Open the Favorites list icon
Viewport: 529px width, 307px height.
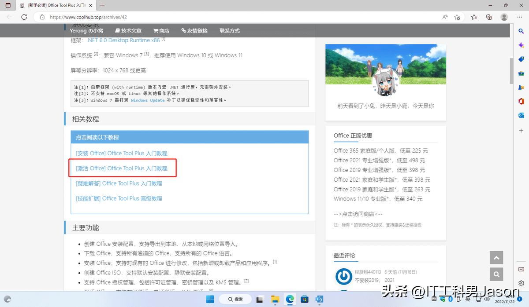pyautogui.click(x=474, y=17)
